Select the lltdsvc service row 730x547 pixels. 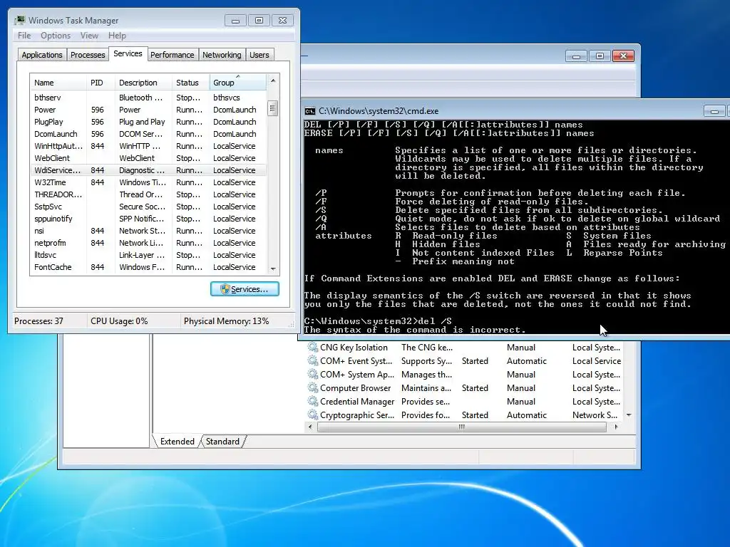tap(148, 255)
